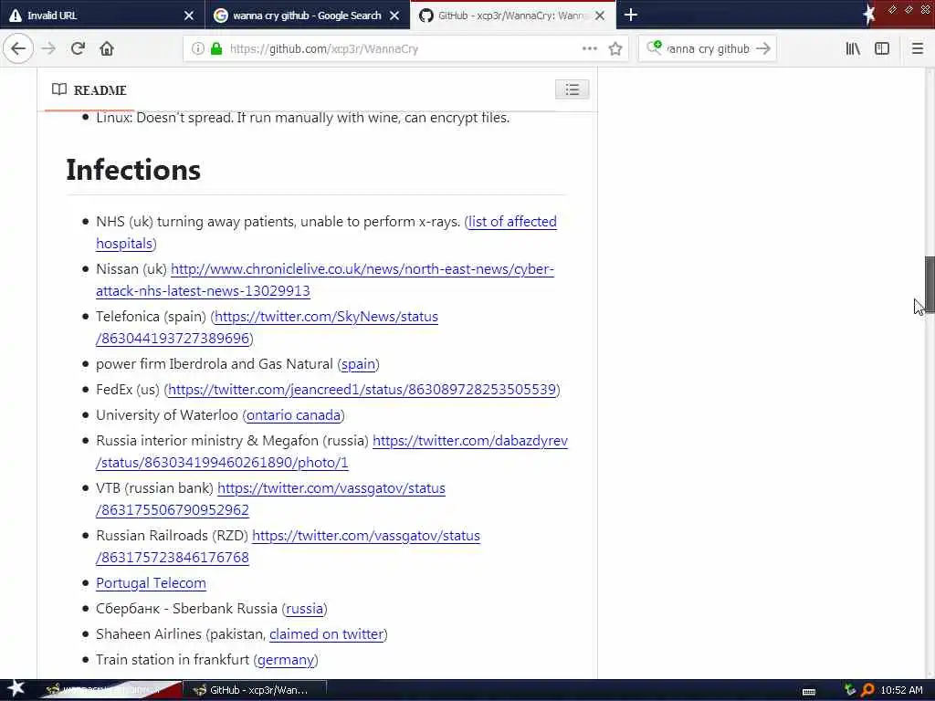Open ontario canada Waterloo link
The image size is (935, 701).
pos(293,415)
